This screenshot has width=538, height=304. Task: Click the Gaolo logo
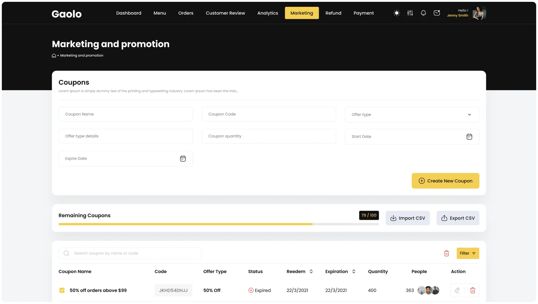click(67, 14)
